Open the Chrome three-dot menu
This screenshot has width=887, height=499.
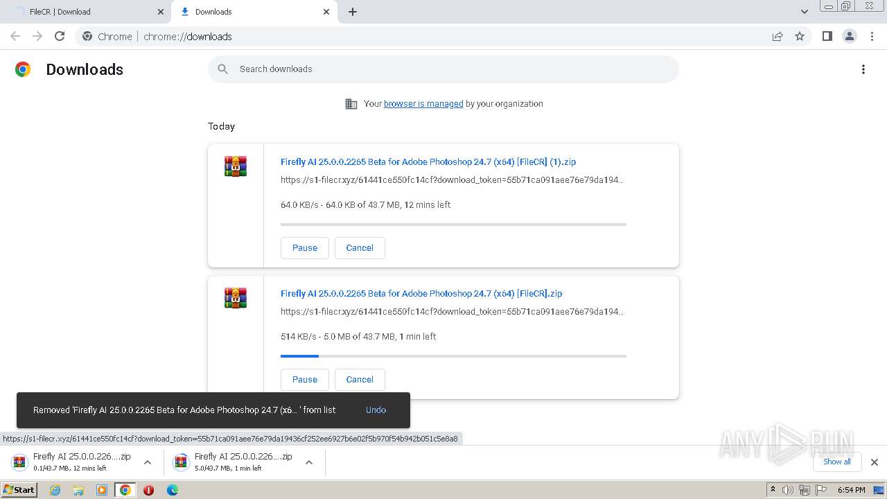point(872,36)
